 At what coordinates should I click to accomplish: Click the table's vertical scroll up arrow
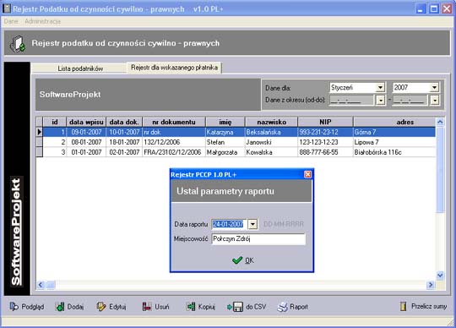click(440, 122)
